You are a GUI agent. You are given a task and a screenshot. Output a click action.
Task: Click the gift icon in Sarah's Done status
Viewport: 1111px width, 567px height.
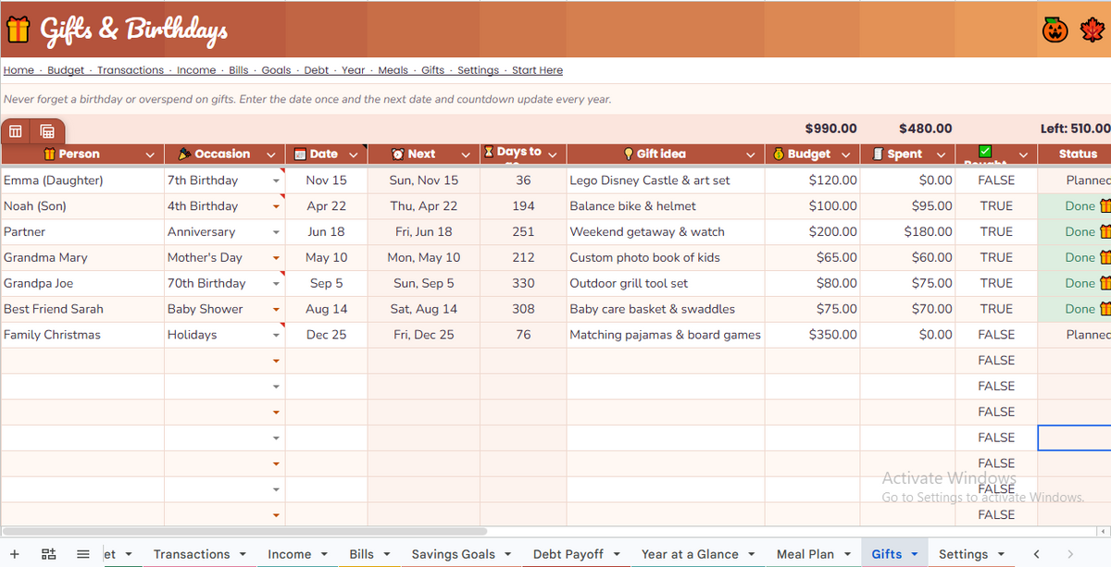click(1105, 309)
